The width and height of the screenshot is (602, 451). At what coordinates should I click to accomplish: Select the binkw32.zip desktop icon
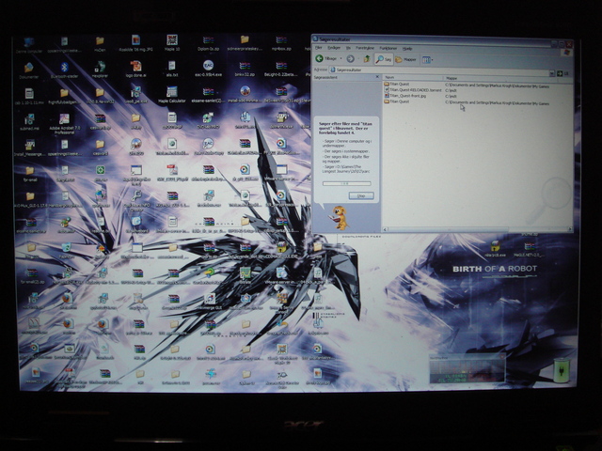click(x=245, y=69)
